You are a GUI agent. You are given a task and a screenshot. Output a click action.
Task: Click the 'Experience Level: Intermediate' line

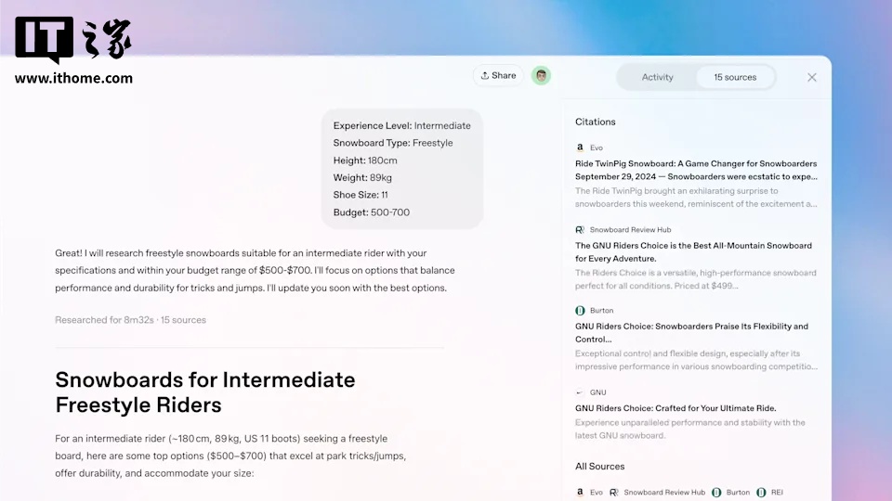click(401, 125)
